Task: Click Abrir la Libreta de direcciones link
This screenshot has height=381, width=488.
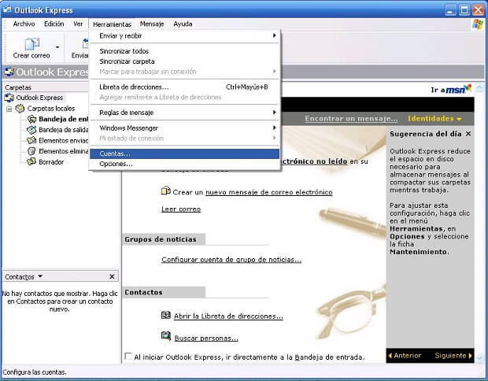Action: click(228, 316)
